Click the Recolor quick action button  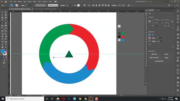[x=166, y=54]
